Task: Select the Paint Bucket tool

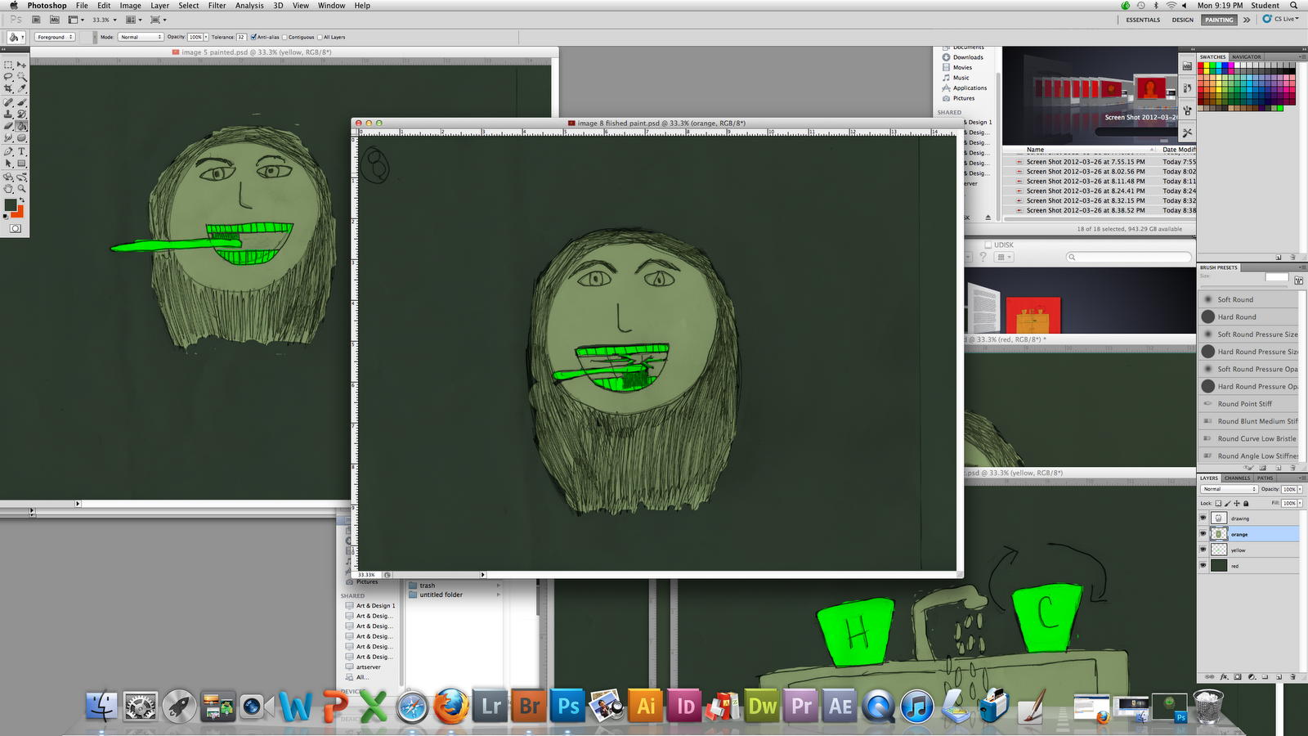Action: click(22, 126)
